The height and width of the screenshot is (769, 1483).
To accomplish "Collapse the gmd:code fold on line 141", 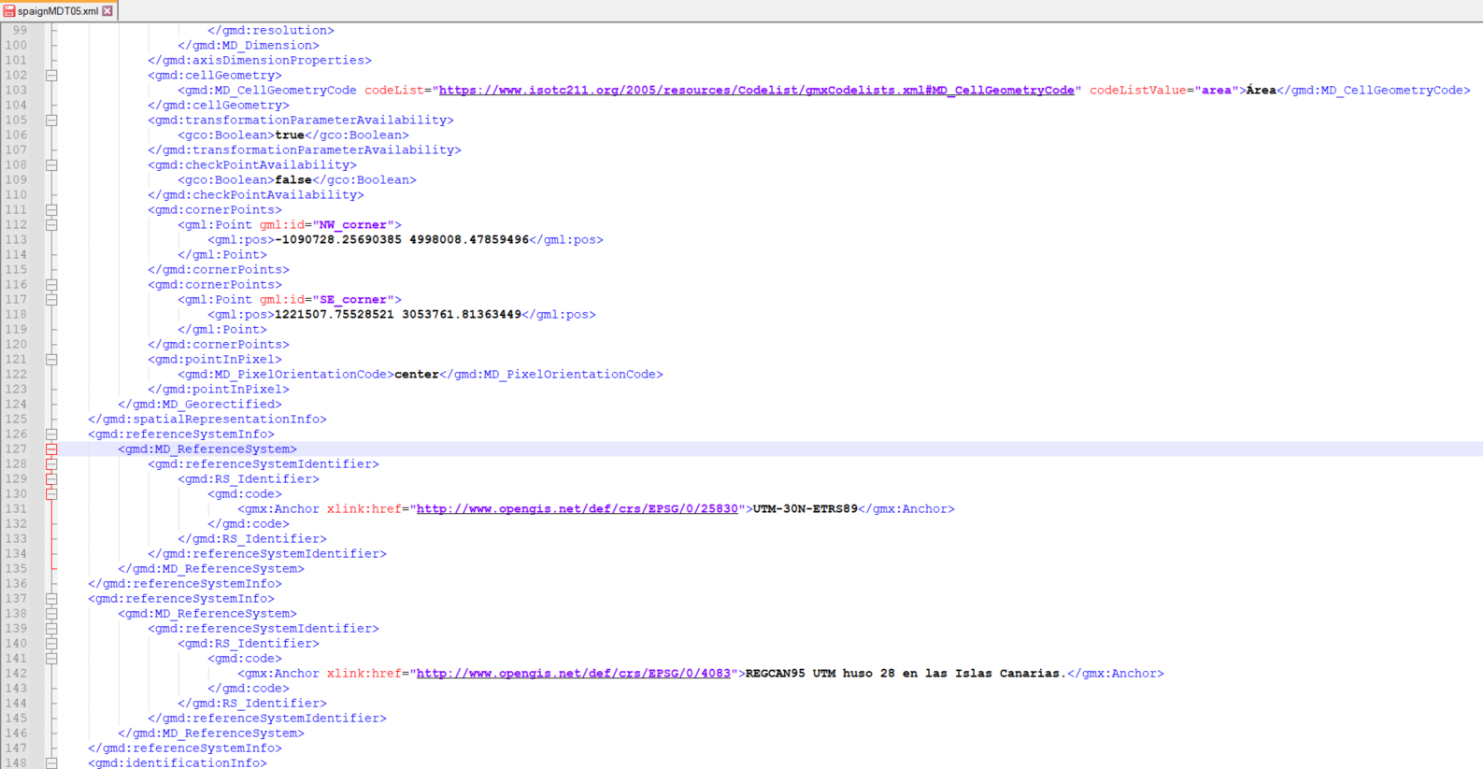I will point(51,659).
